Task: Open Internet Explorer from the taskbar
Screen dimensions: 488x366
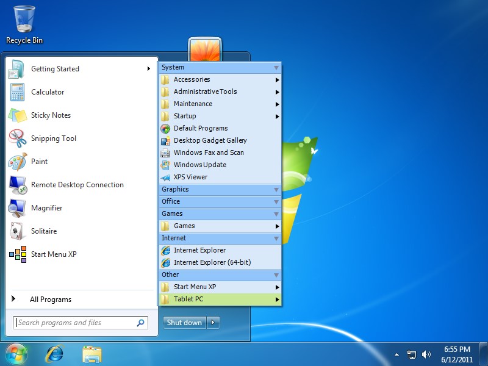Action: click(55, 354)
